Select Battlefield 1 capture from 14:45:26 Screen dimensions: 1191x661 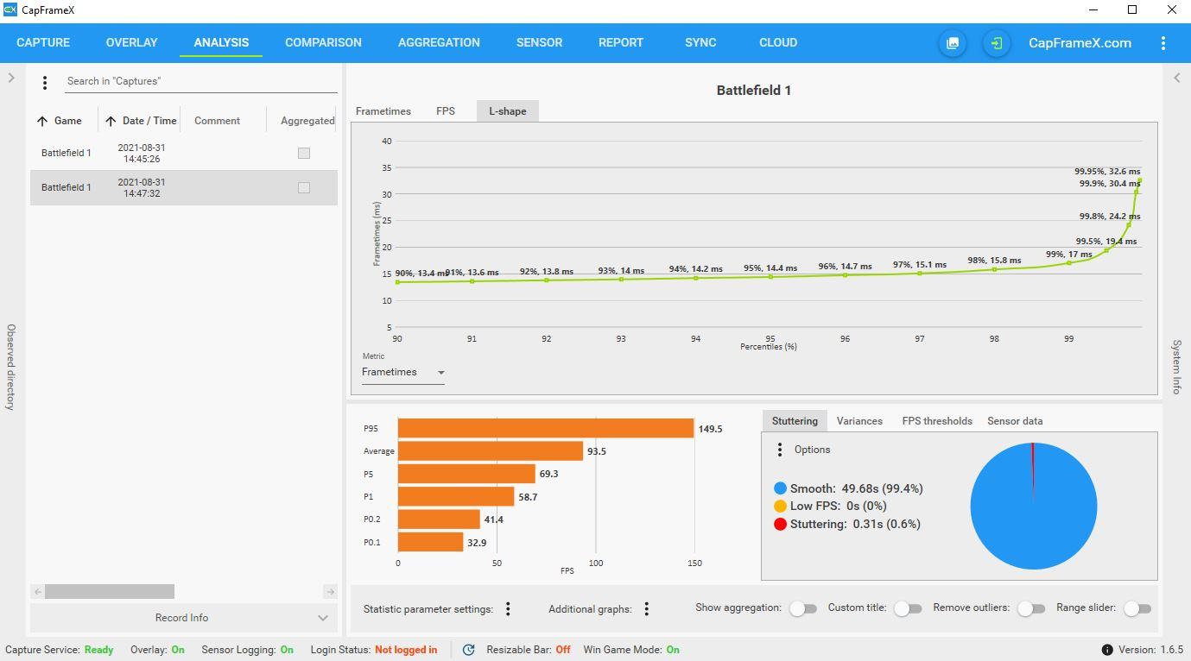[184, 153]
